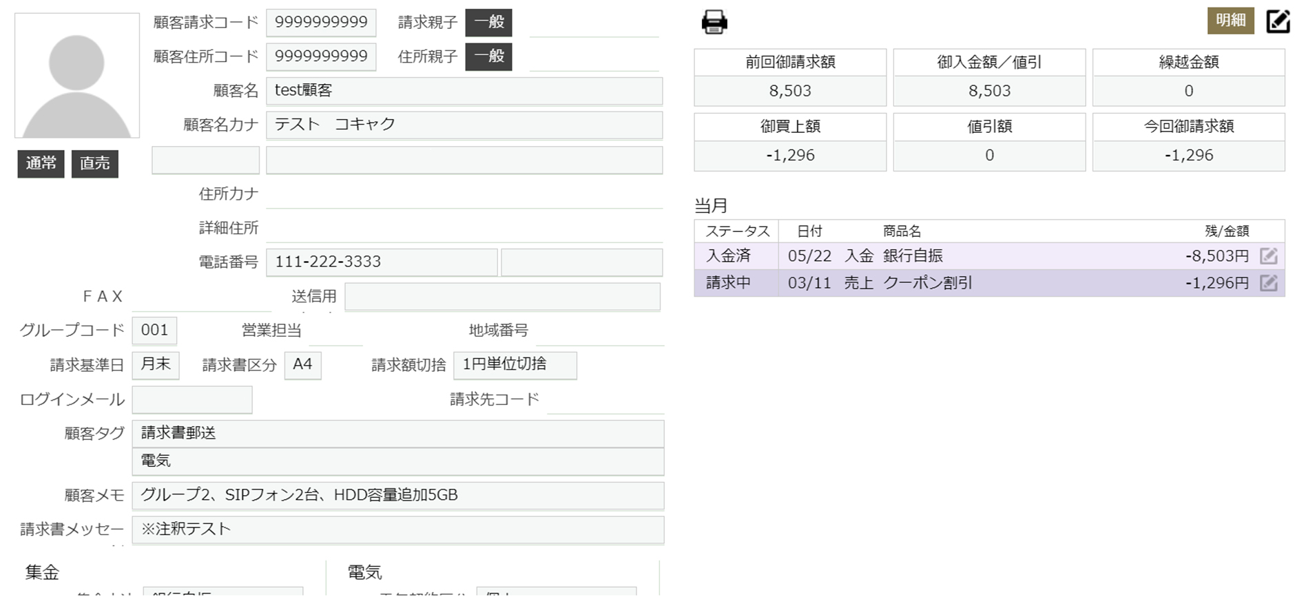This screenshot has width=1306, height=597.
Task: Edit the 顧客名 field test顧客
Action: pos(464,91)
